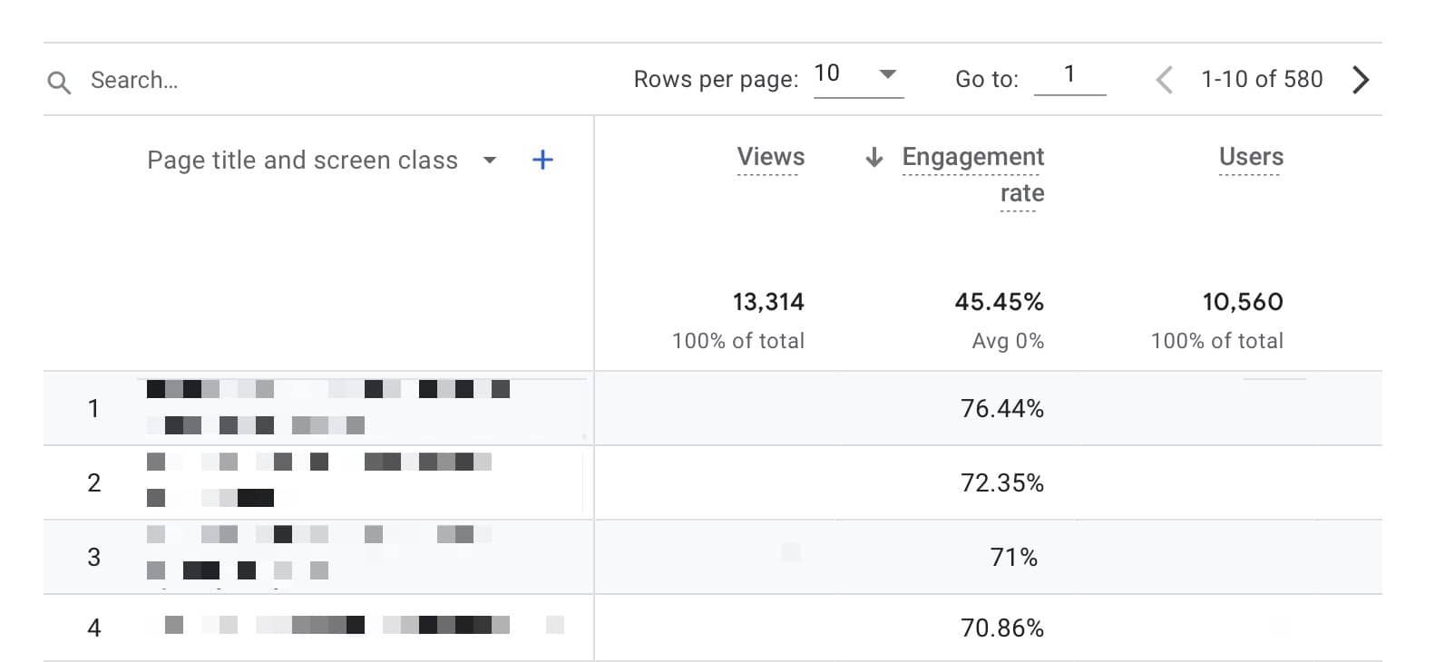This screenshot has height=662, width=1435.
Task: Sort the table by Views
Action: click(x=770, y=156)
